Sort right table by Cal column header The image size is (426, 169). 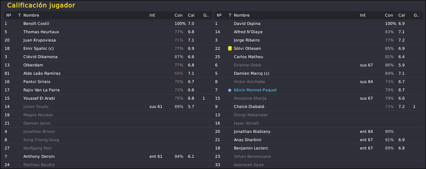pos(401,15)
